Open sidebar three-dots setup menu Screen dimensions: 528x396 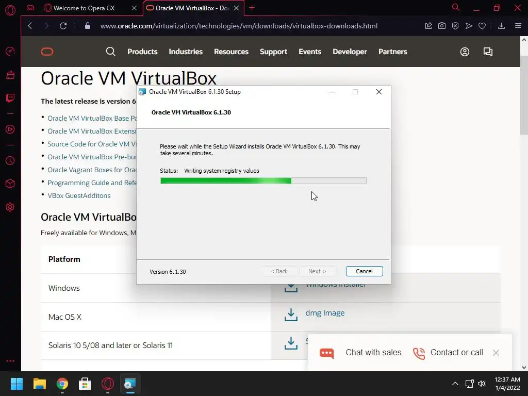10,360
